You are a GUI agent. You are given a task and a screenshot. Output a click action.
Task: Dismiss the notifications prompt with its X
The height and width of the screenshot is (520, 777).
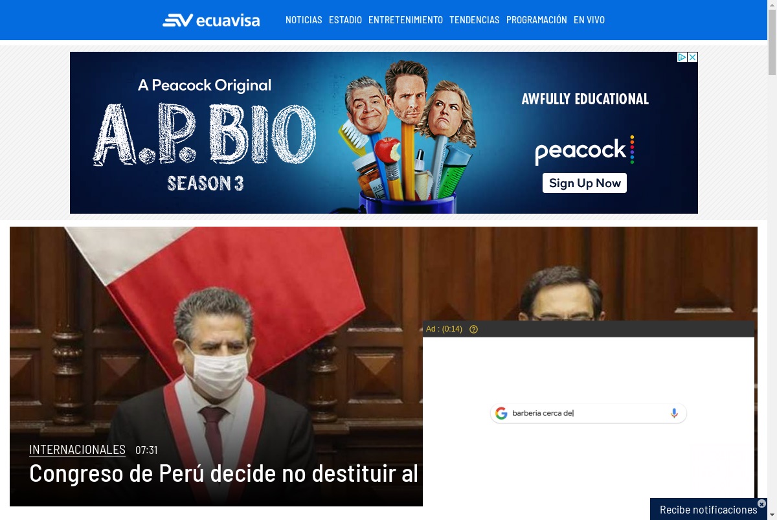(x=761, y=503)
